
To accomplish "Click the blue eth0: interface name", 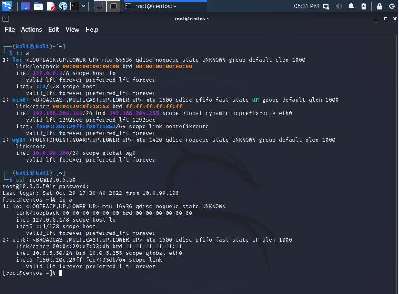I will pyautogui.click(x=21, y=100).
